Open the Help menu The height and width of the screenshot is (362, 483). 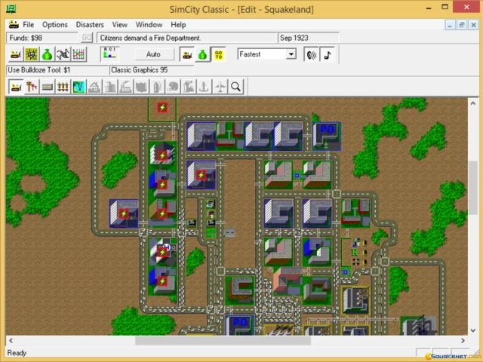click(178, 25)
